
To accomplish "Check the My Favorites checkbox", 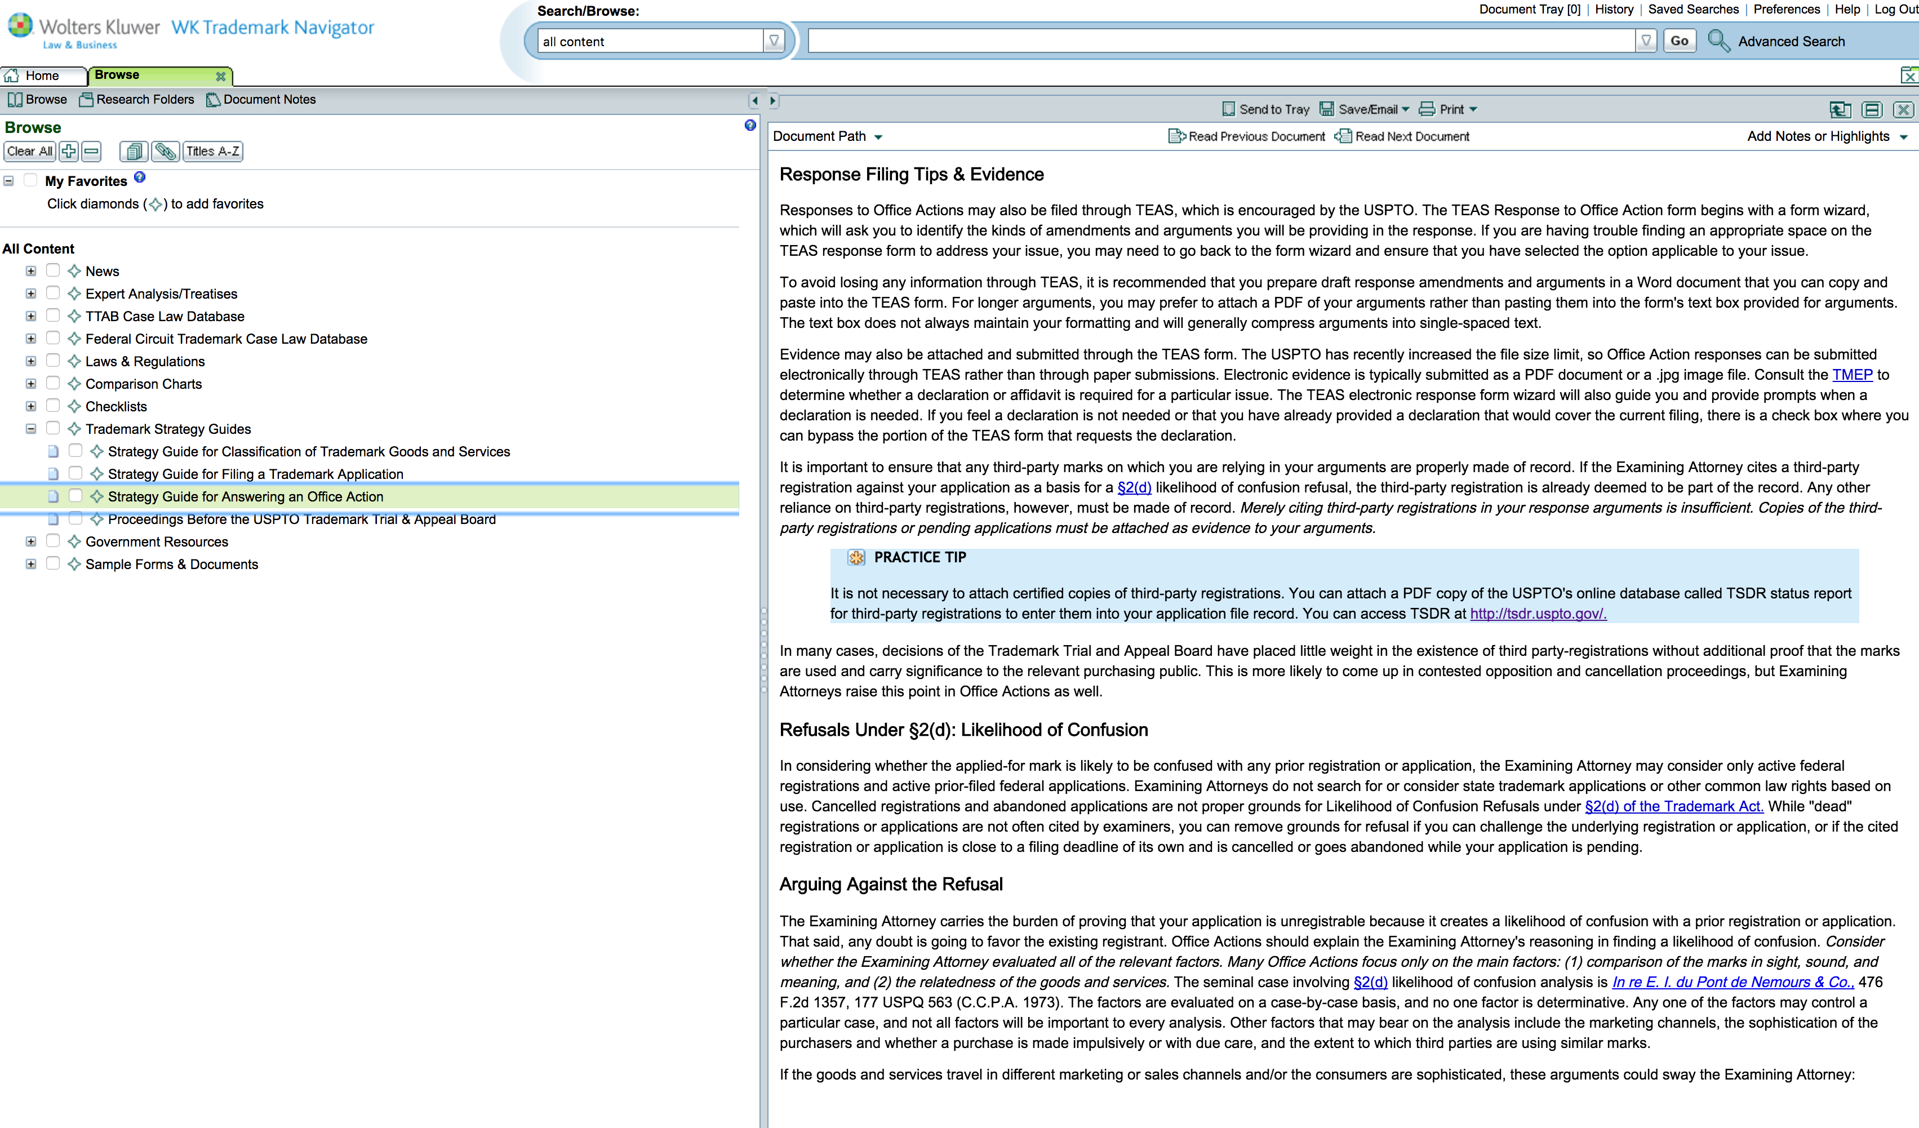I will (30, 180).
